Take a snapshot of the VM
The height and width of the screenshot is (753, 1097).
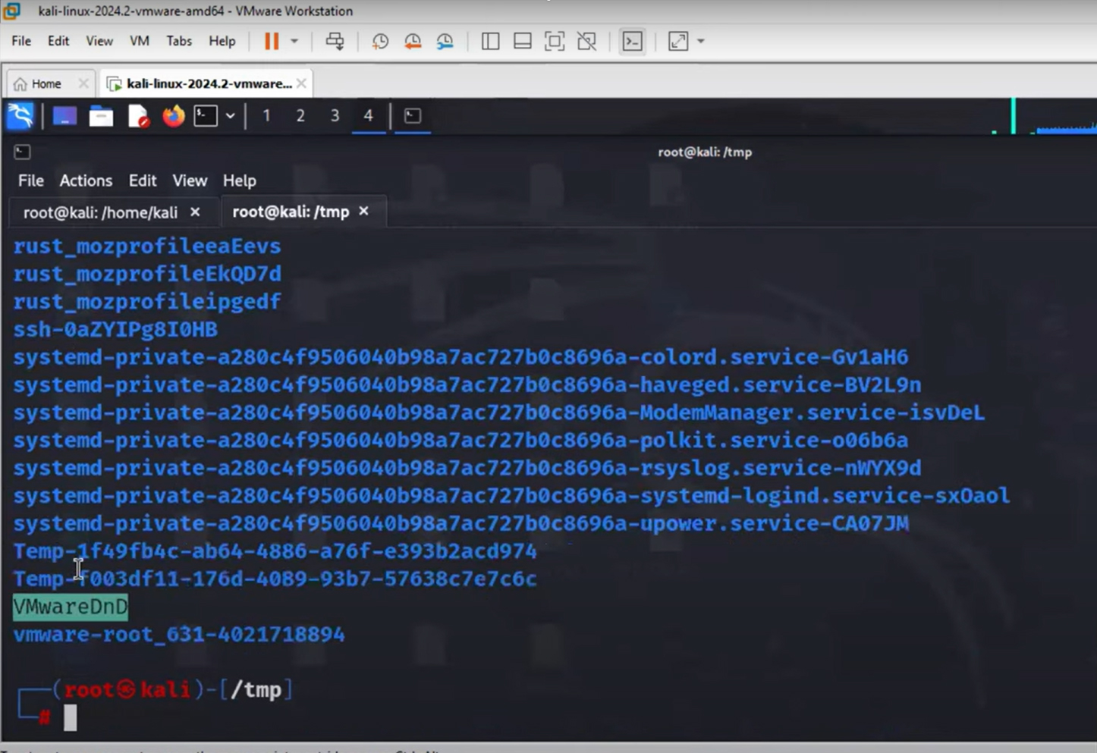coord(380,41)
